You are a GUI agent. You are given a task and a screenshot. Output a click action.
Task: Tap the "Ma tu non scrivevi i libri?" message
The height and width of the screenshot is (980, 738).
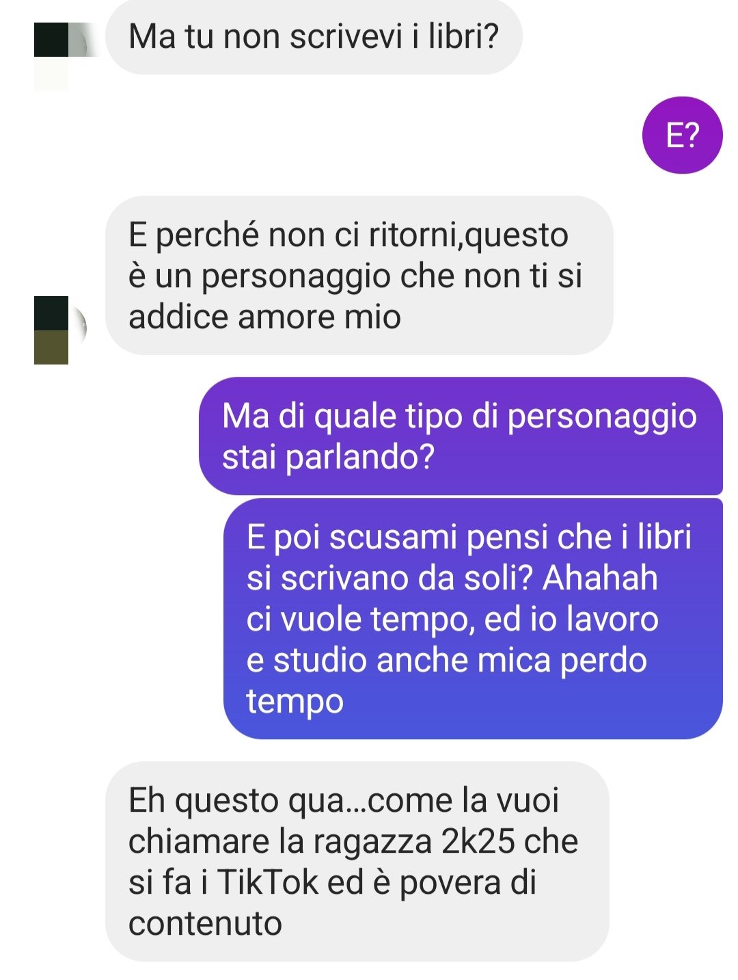coord(314,36)
